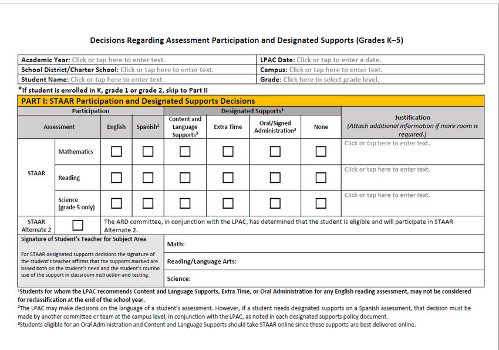Viewport: 499px width, 350px height.
Task: Open the LPAC Date picker field
Action: (x=339, y=60)
